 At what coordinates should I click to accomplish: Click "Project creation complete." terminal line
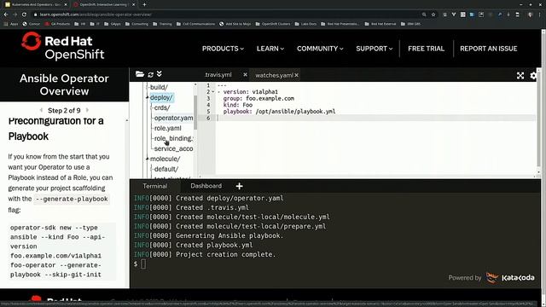point(205,254)
